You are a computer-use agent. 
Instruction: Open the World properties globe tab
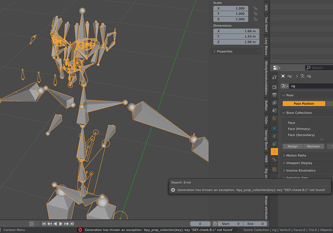[274, 118]
